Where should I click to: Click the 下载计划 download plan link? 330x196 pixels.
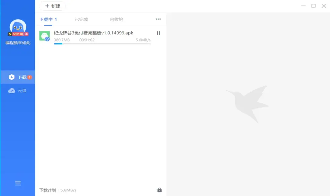coord(48,190)
